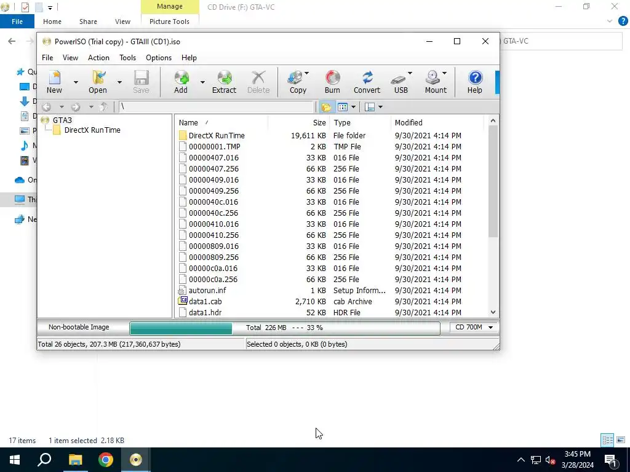Click the navigation Forward arrow in PowerISO
630x472 pixels.
coord(76,107)
